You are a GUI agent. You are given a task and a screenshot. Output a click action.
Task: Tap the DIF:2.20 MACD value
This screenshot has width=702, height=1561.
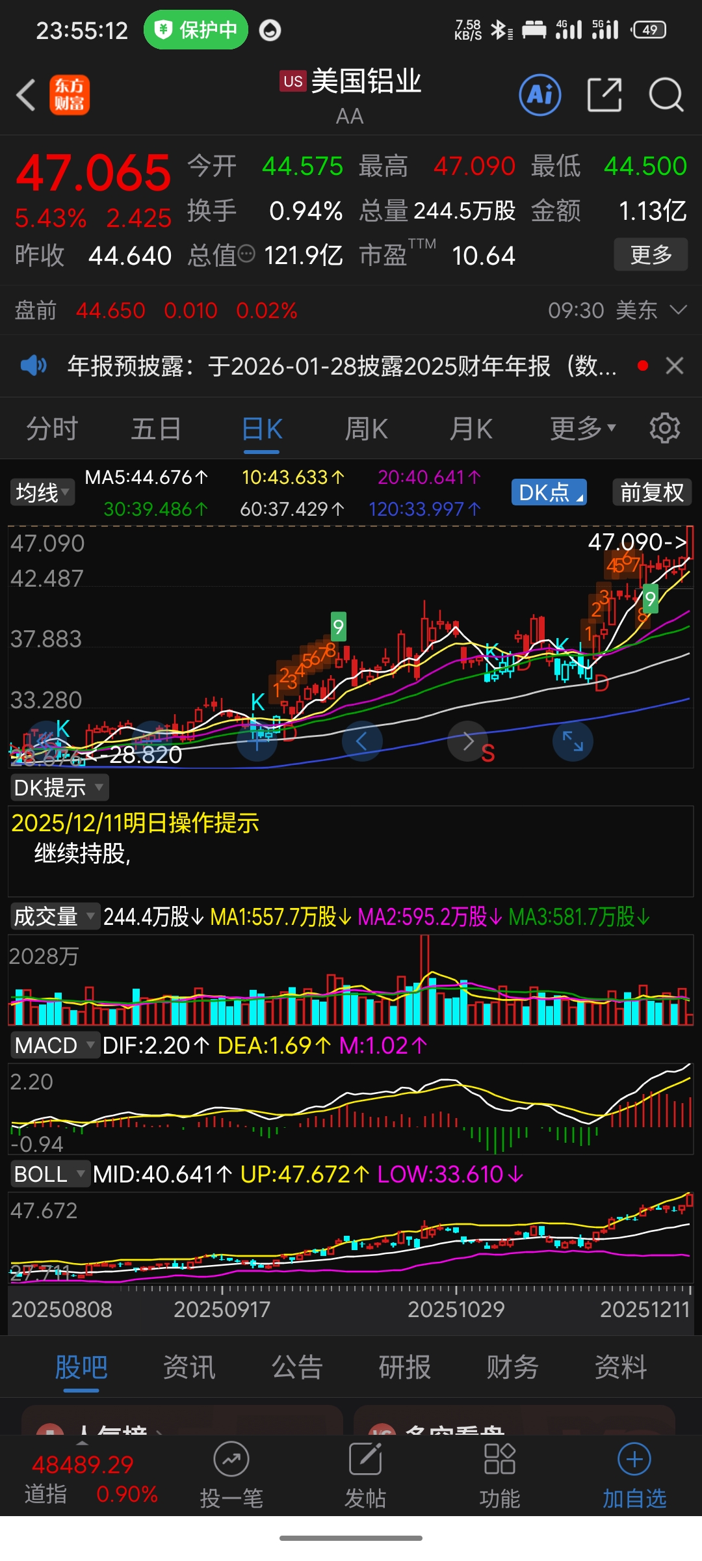click(x=156, y=1045)
